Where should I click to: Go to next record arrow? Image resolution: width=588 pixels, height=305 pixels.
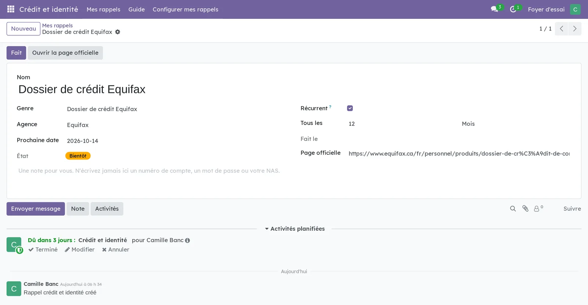click(x=575, y=29)
